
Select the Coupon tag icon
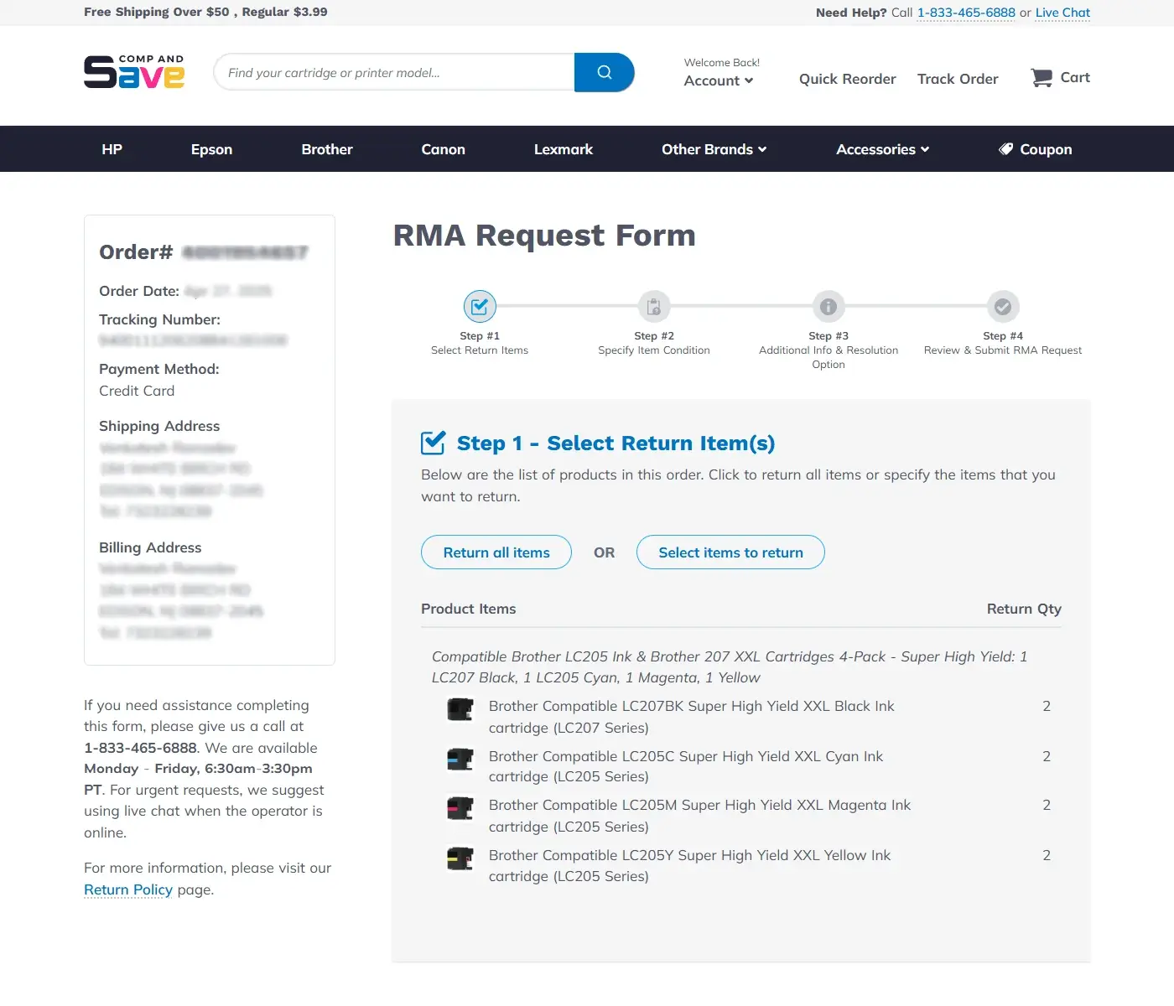1005,148
